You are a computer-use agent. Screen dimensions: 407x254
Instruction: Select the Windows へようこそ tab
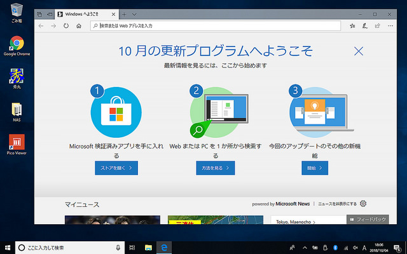86,14
